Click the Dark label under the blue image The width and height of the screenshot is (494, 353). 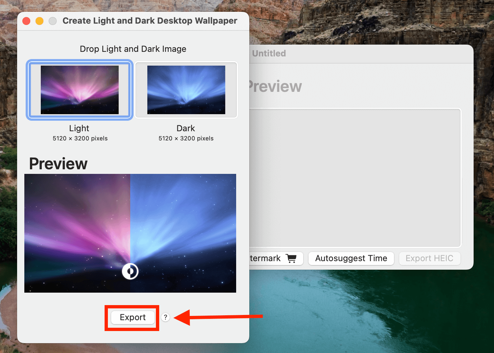(186, 128)
